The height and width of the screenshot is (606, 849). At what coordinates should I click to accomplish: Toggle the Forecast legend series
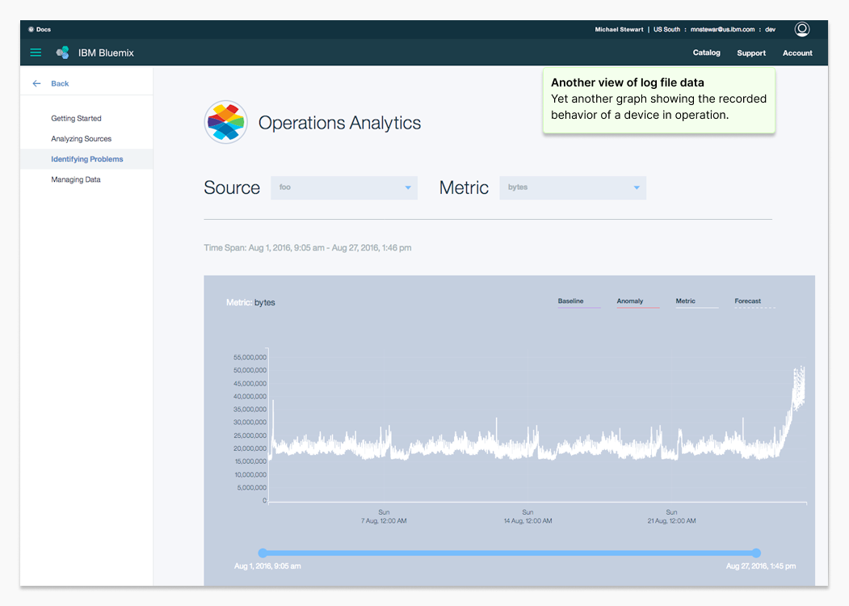click(747, 301)
